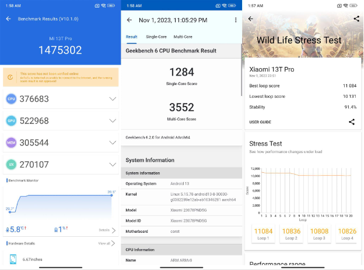Expand MEM score 305544 chevron
Image resolution: width=364 pixels, height=270 pixels.
(113, 143)
